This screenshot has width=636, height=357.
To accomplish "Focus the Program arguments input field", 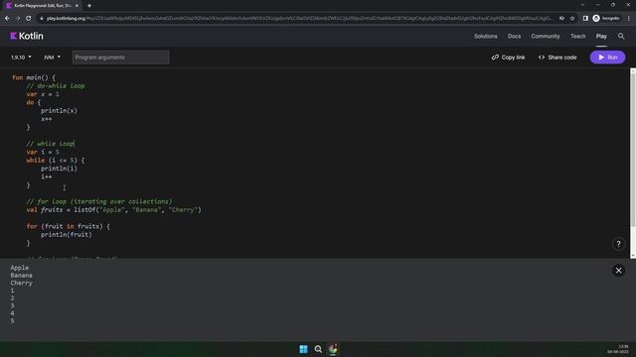I will [120, 58].
